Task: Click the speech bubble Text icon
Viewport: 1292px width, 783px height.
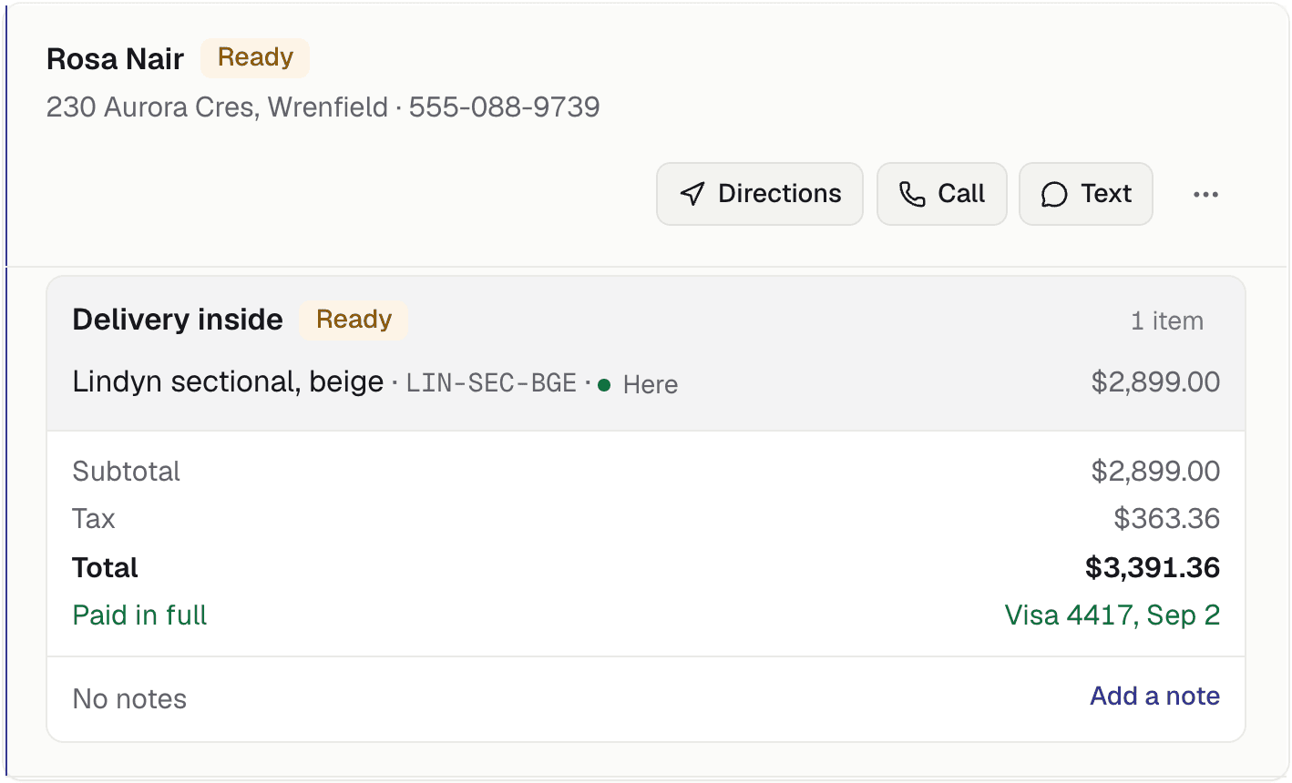Action: 1054,194
